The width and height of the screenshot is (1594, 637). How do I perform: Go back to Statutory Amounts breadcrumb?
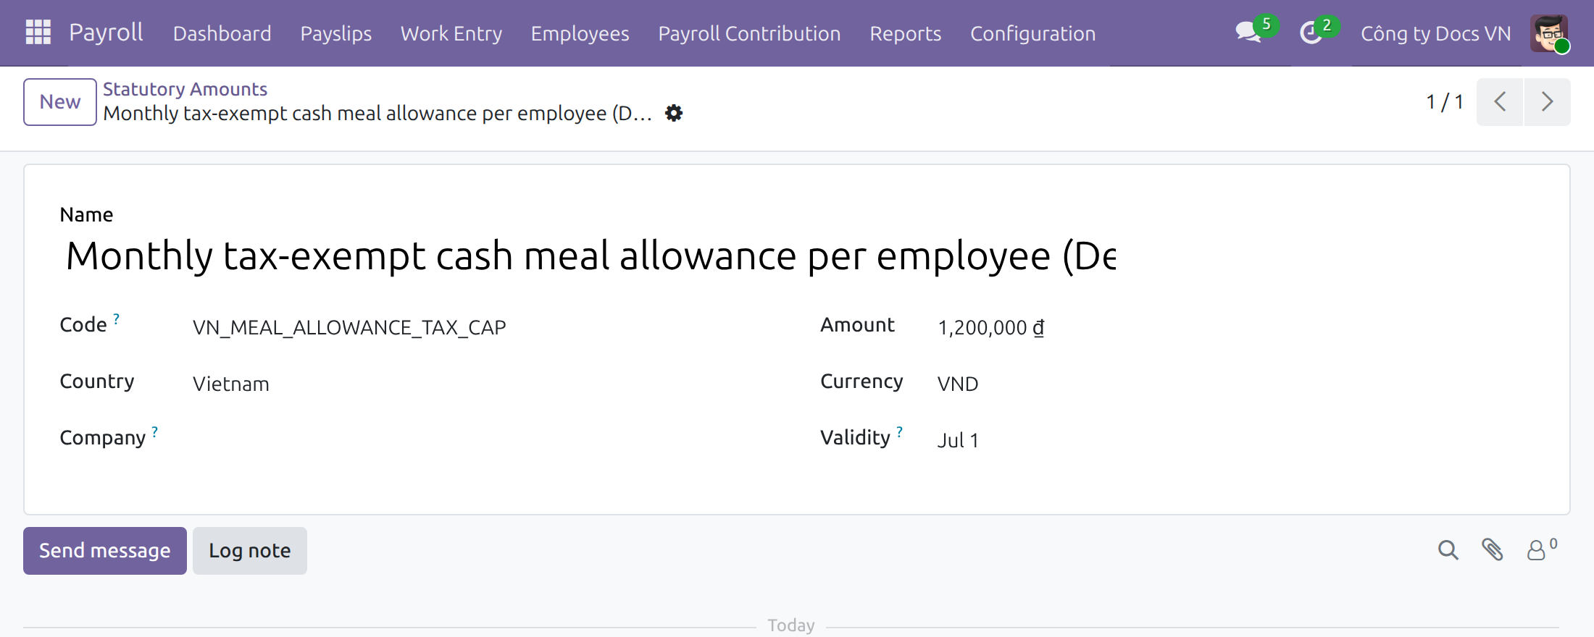click(x=185, y=88)
